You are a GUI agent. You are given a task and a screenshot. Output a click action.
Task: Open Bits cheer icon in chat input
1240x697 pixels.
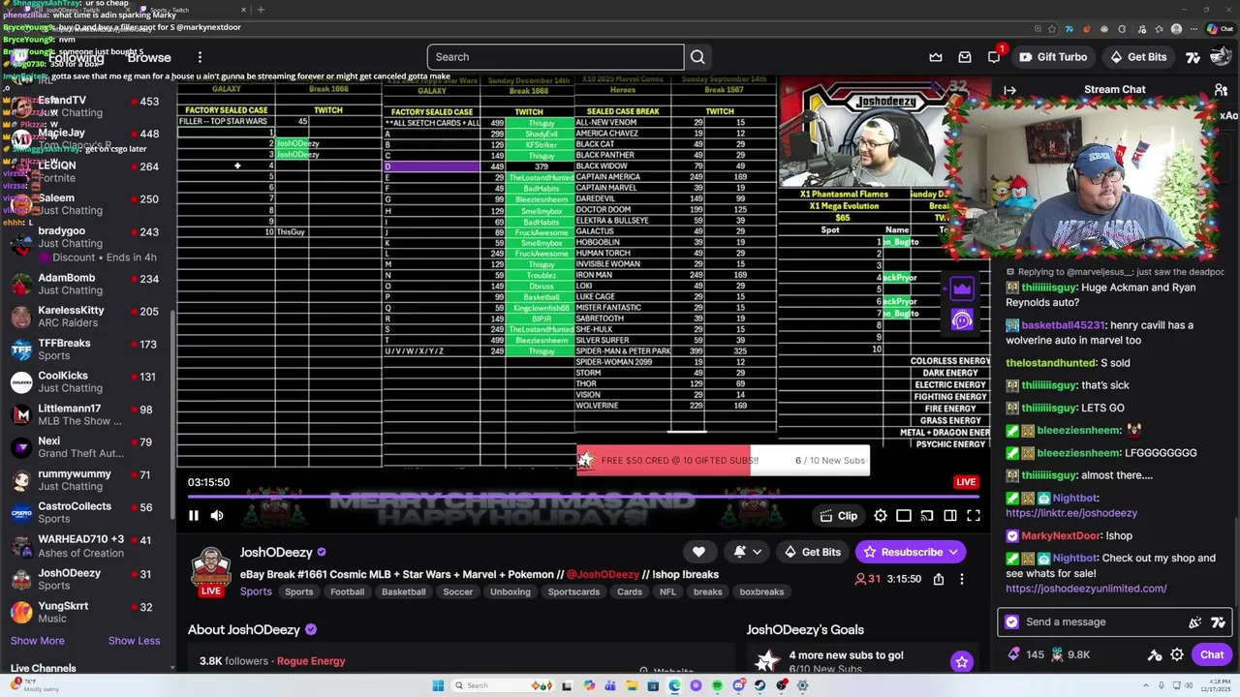click(1218, 622)
